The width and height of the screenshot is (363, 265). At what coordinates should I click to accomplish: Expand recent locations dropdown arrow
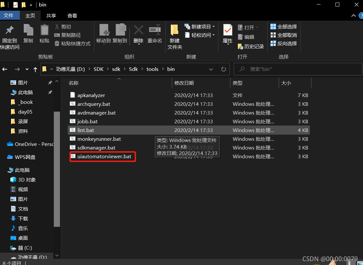click(x=27, y=69)
